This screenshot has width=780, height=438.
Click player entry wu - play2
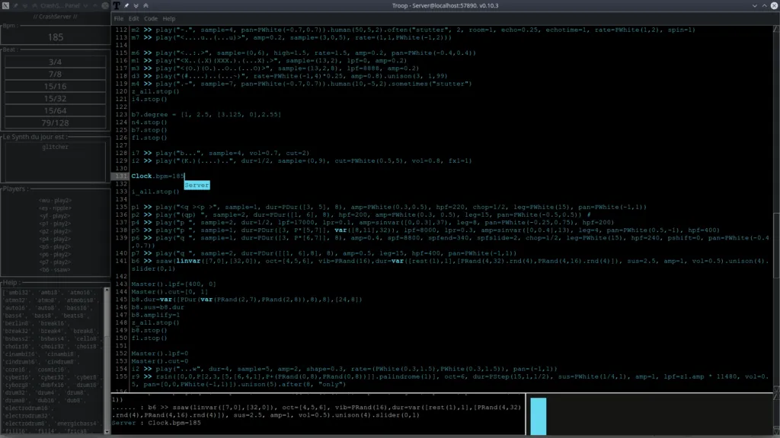tap(55, 201)
